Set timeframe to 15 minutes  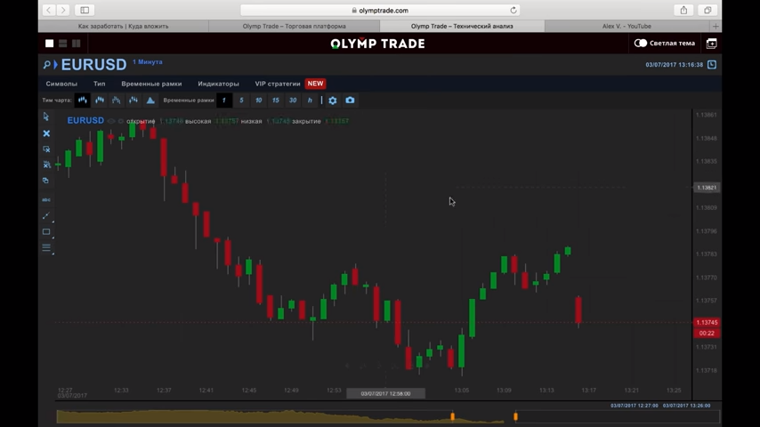coord(275,101)
